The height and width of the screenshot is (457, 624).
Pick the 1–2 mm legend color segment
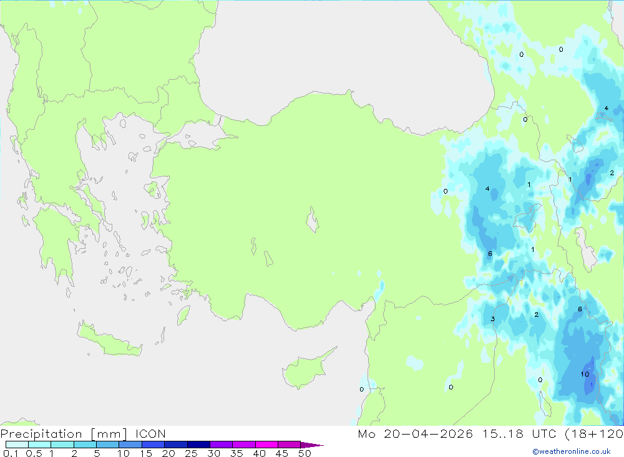pyautogui.click(x=62, y=445)
